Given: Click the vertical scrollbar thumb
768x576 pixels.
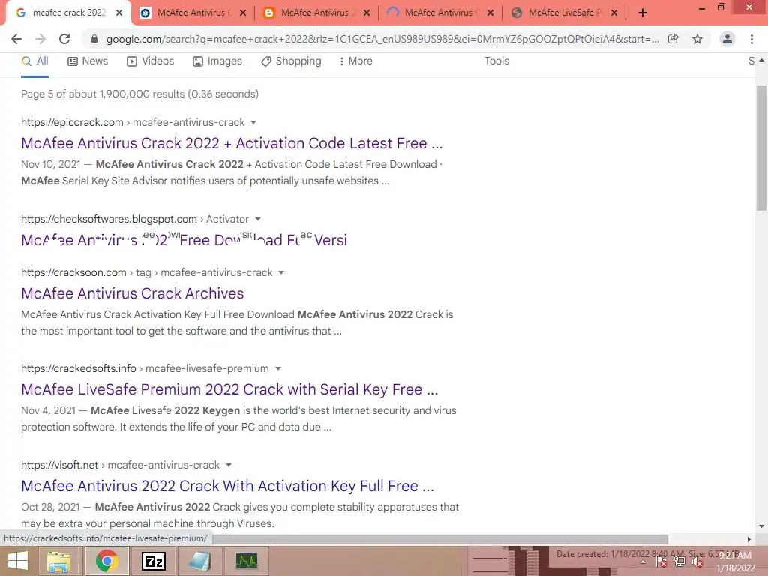Looking at the screenshot, I should click(761, 148).
